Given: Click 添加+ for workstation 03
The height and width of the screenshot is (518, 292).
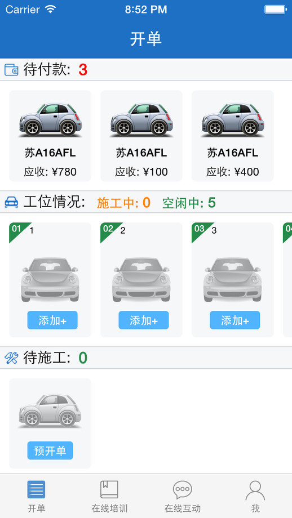Looking at the screenshot, I should pyautogui.click(x=235, y=320).
